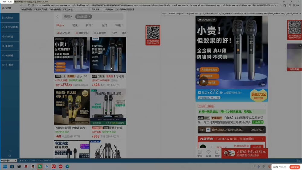Select the KTV filter chip
This screenshot has width=302, height=170.
pos(114,33)
